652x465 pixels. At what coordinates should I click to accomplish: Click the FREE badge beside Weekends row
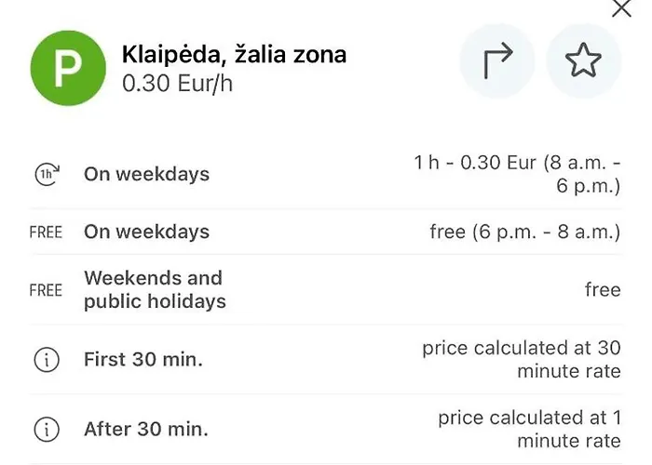pyautogui.click(x=46, y=290)
